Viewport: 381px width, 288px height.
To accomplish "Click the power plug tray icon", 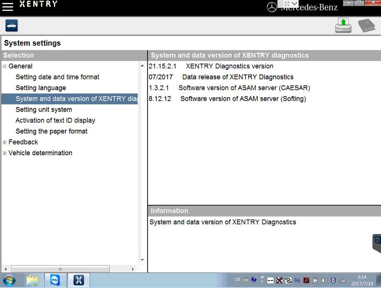I will [315, 281].
